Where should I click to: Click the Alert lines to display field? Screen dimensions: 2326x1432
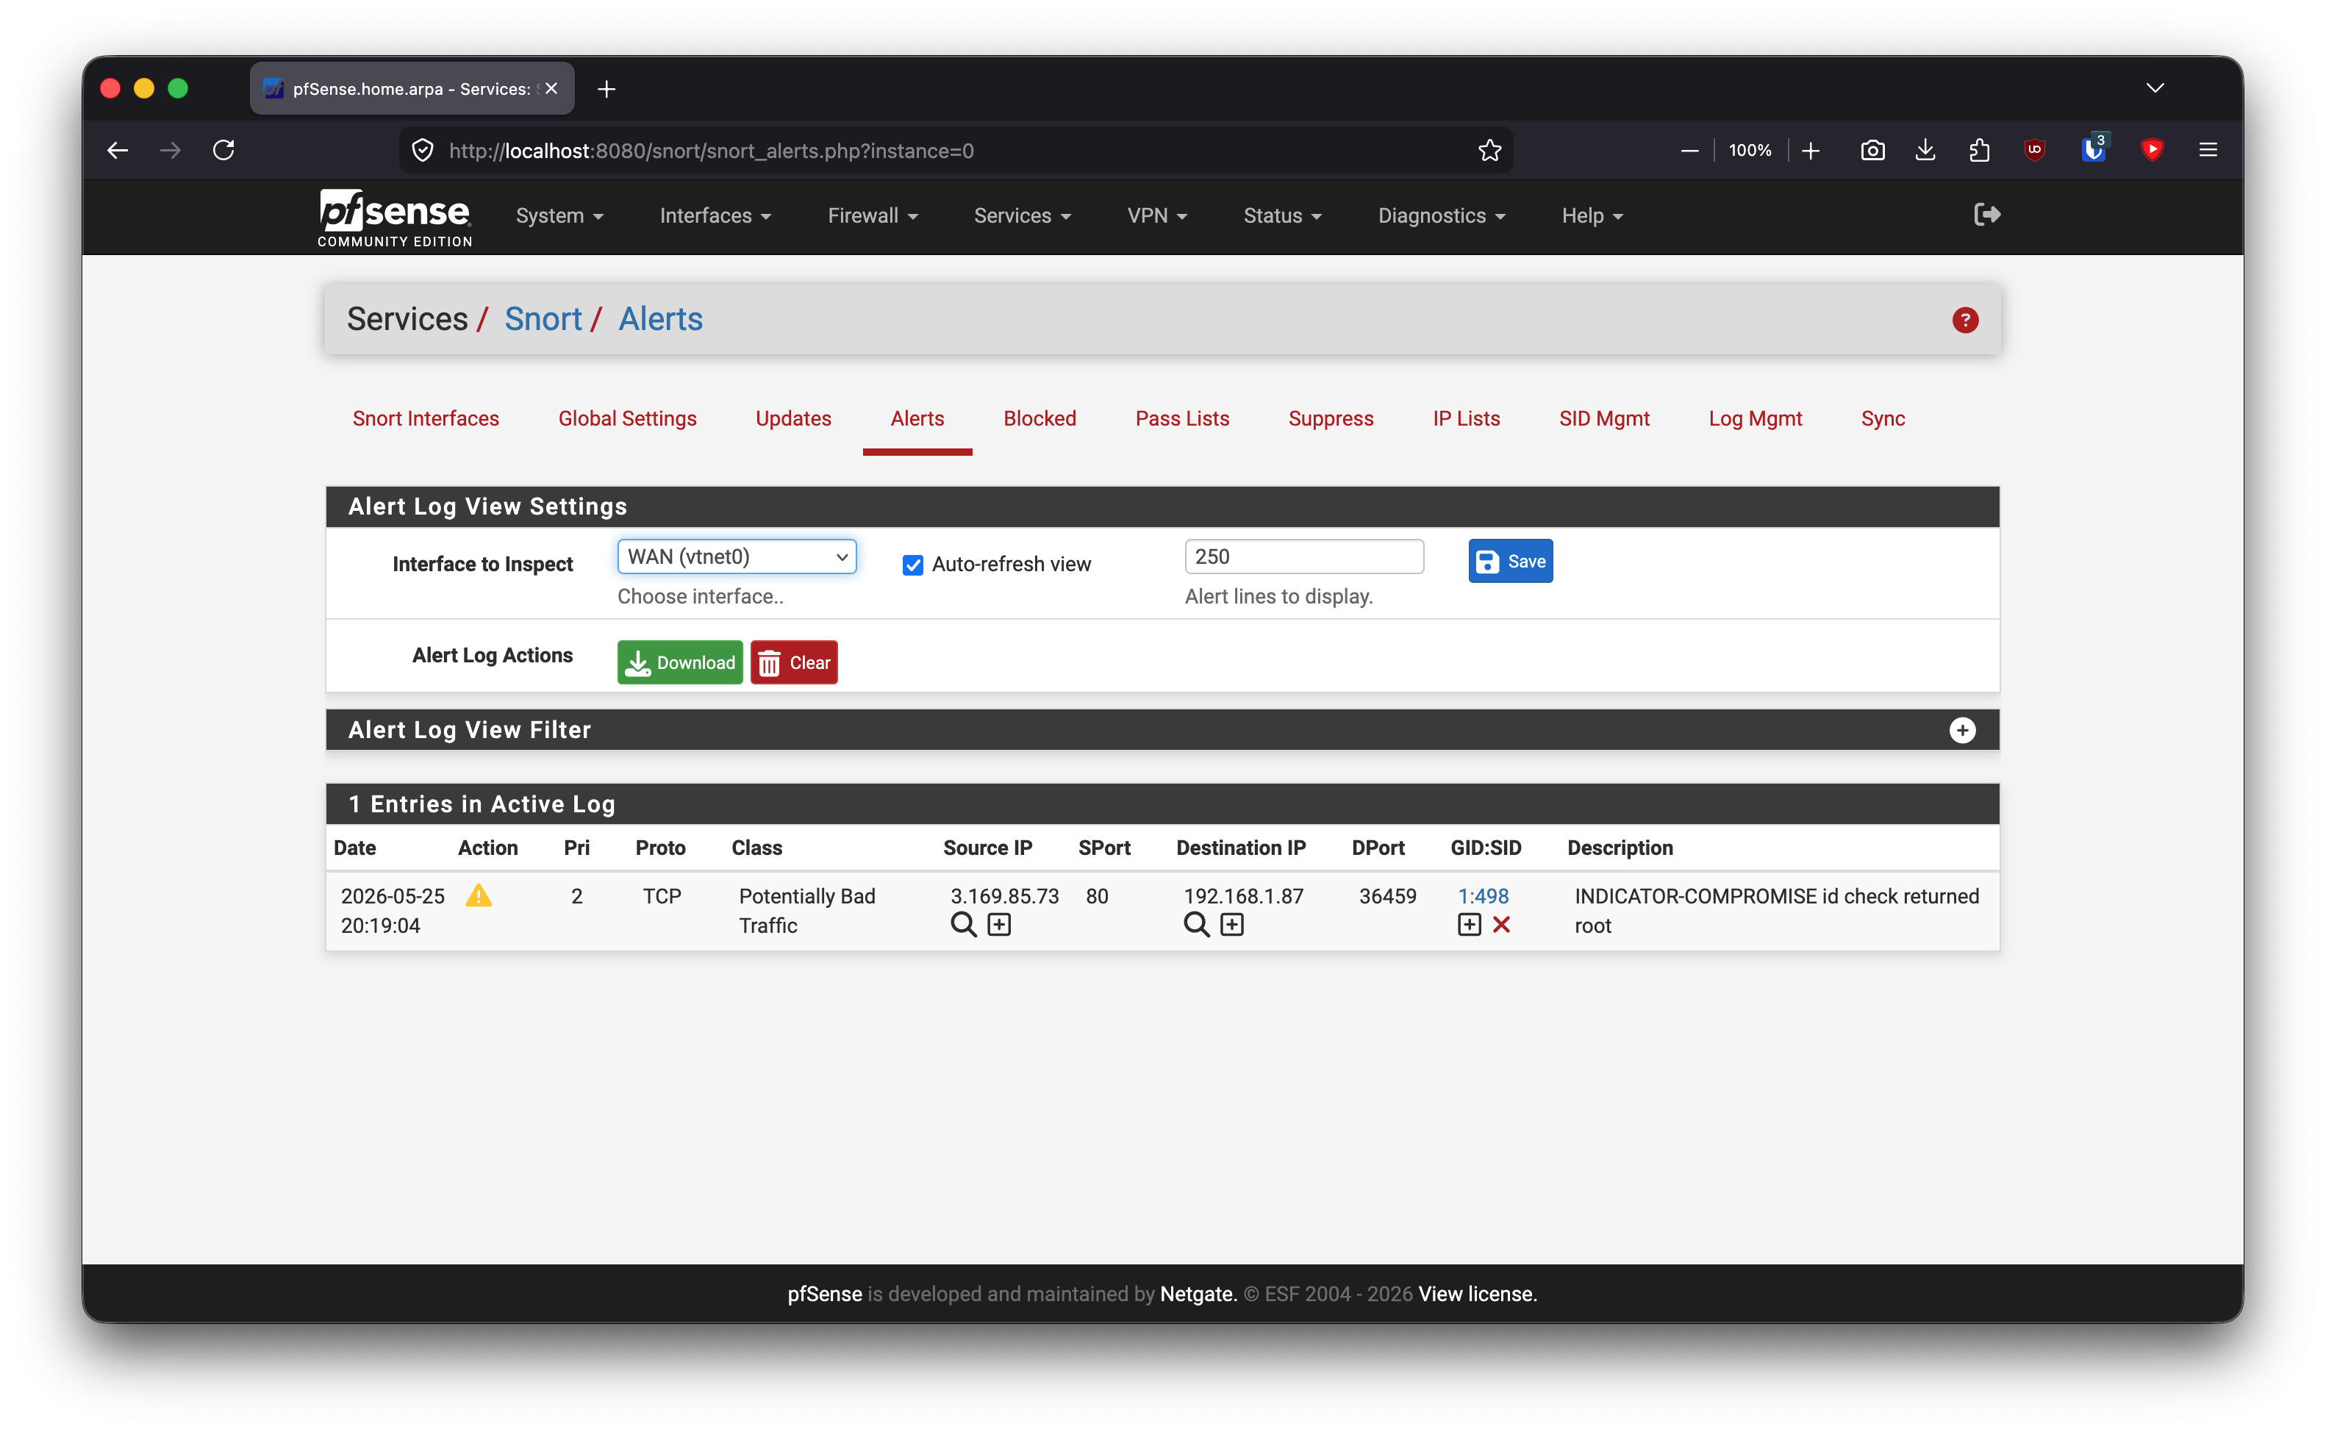point(1304,556)
